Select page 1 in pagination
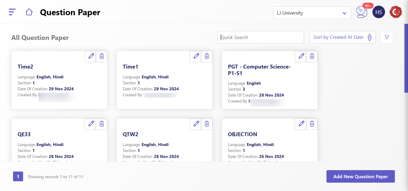This screenshot has width=408, height=191. 18,176
